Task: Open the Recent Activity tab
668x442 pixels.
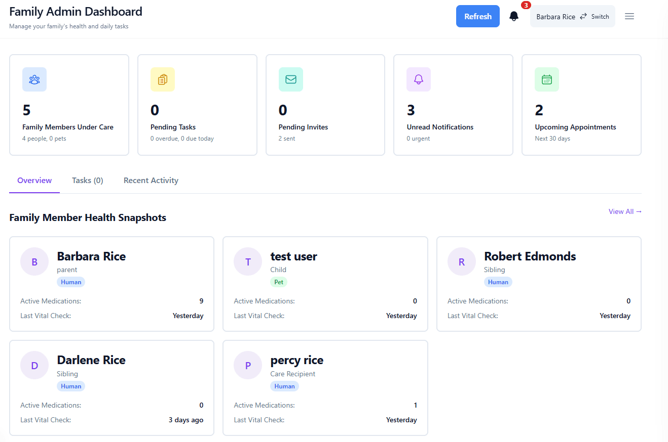Action: (x=151, y=180)
